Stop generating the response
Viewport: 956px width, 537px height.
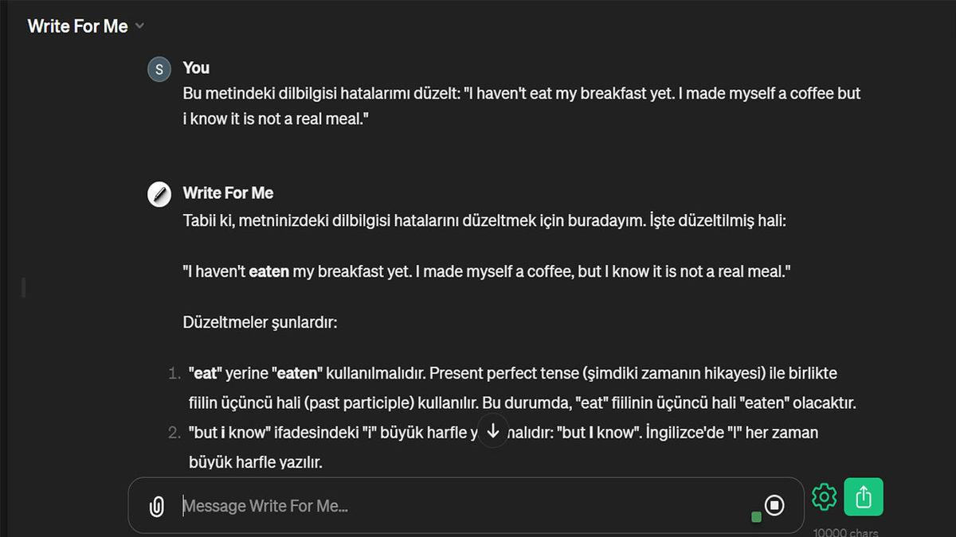click(x=774, y=505)
